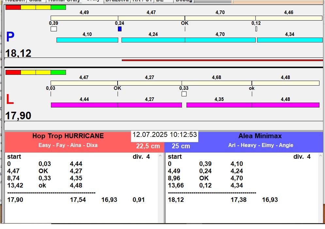Viewport: 325px width, 229px height.
Task: Select the cyan 4,34 bar in lane P
Action: [x=290, y=40]
